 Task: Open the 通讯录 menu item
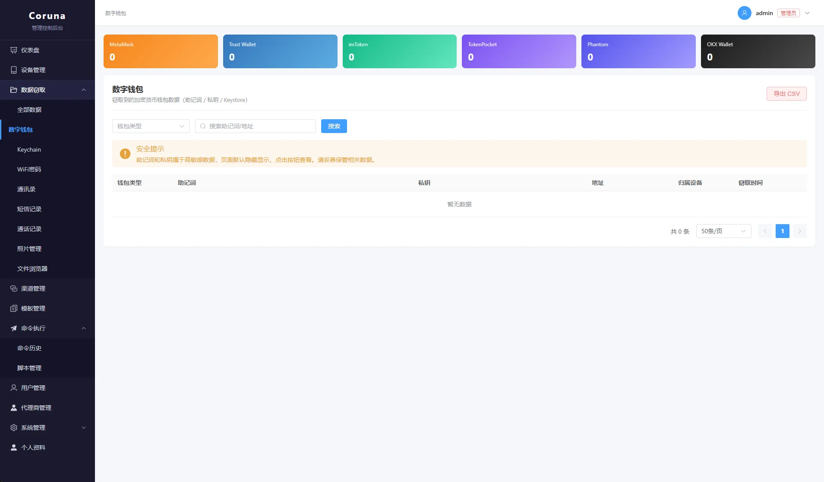47,189
